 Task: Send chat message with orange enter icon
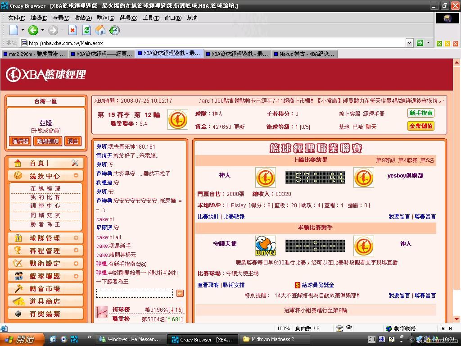(180, 293)
